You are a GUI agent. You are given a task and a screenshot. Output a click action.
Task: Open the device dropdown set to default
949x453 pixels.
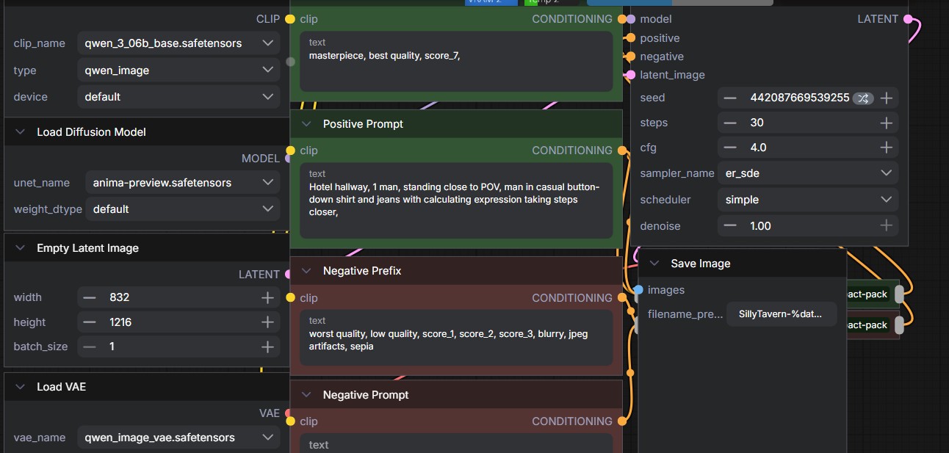178,97
